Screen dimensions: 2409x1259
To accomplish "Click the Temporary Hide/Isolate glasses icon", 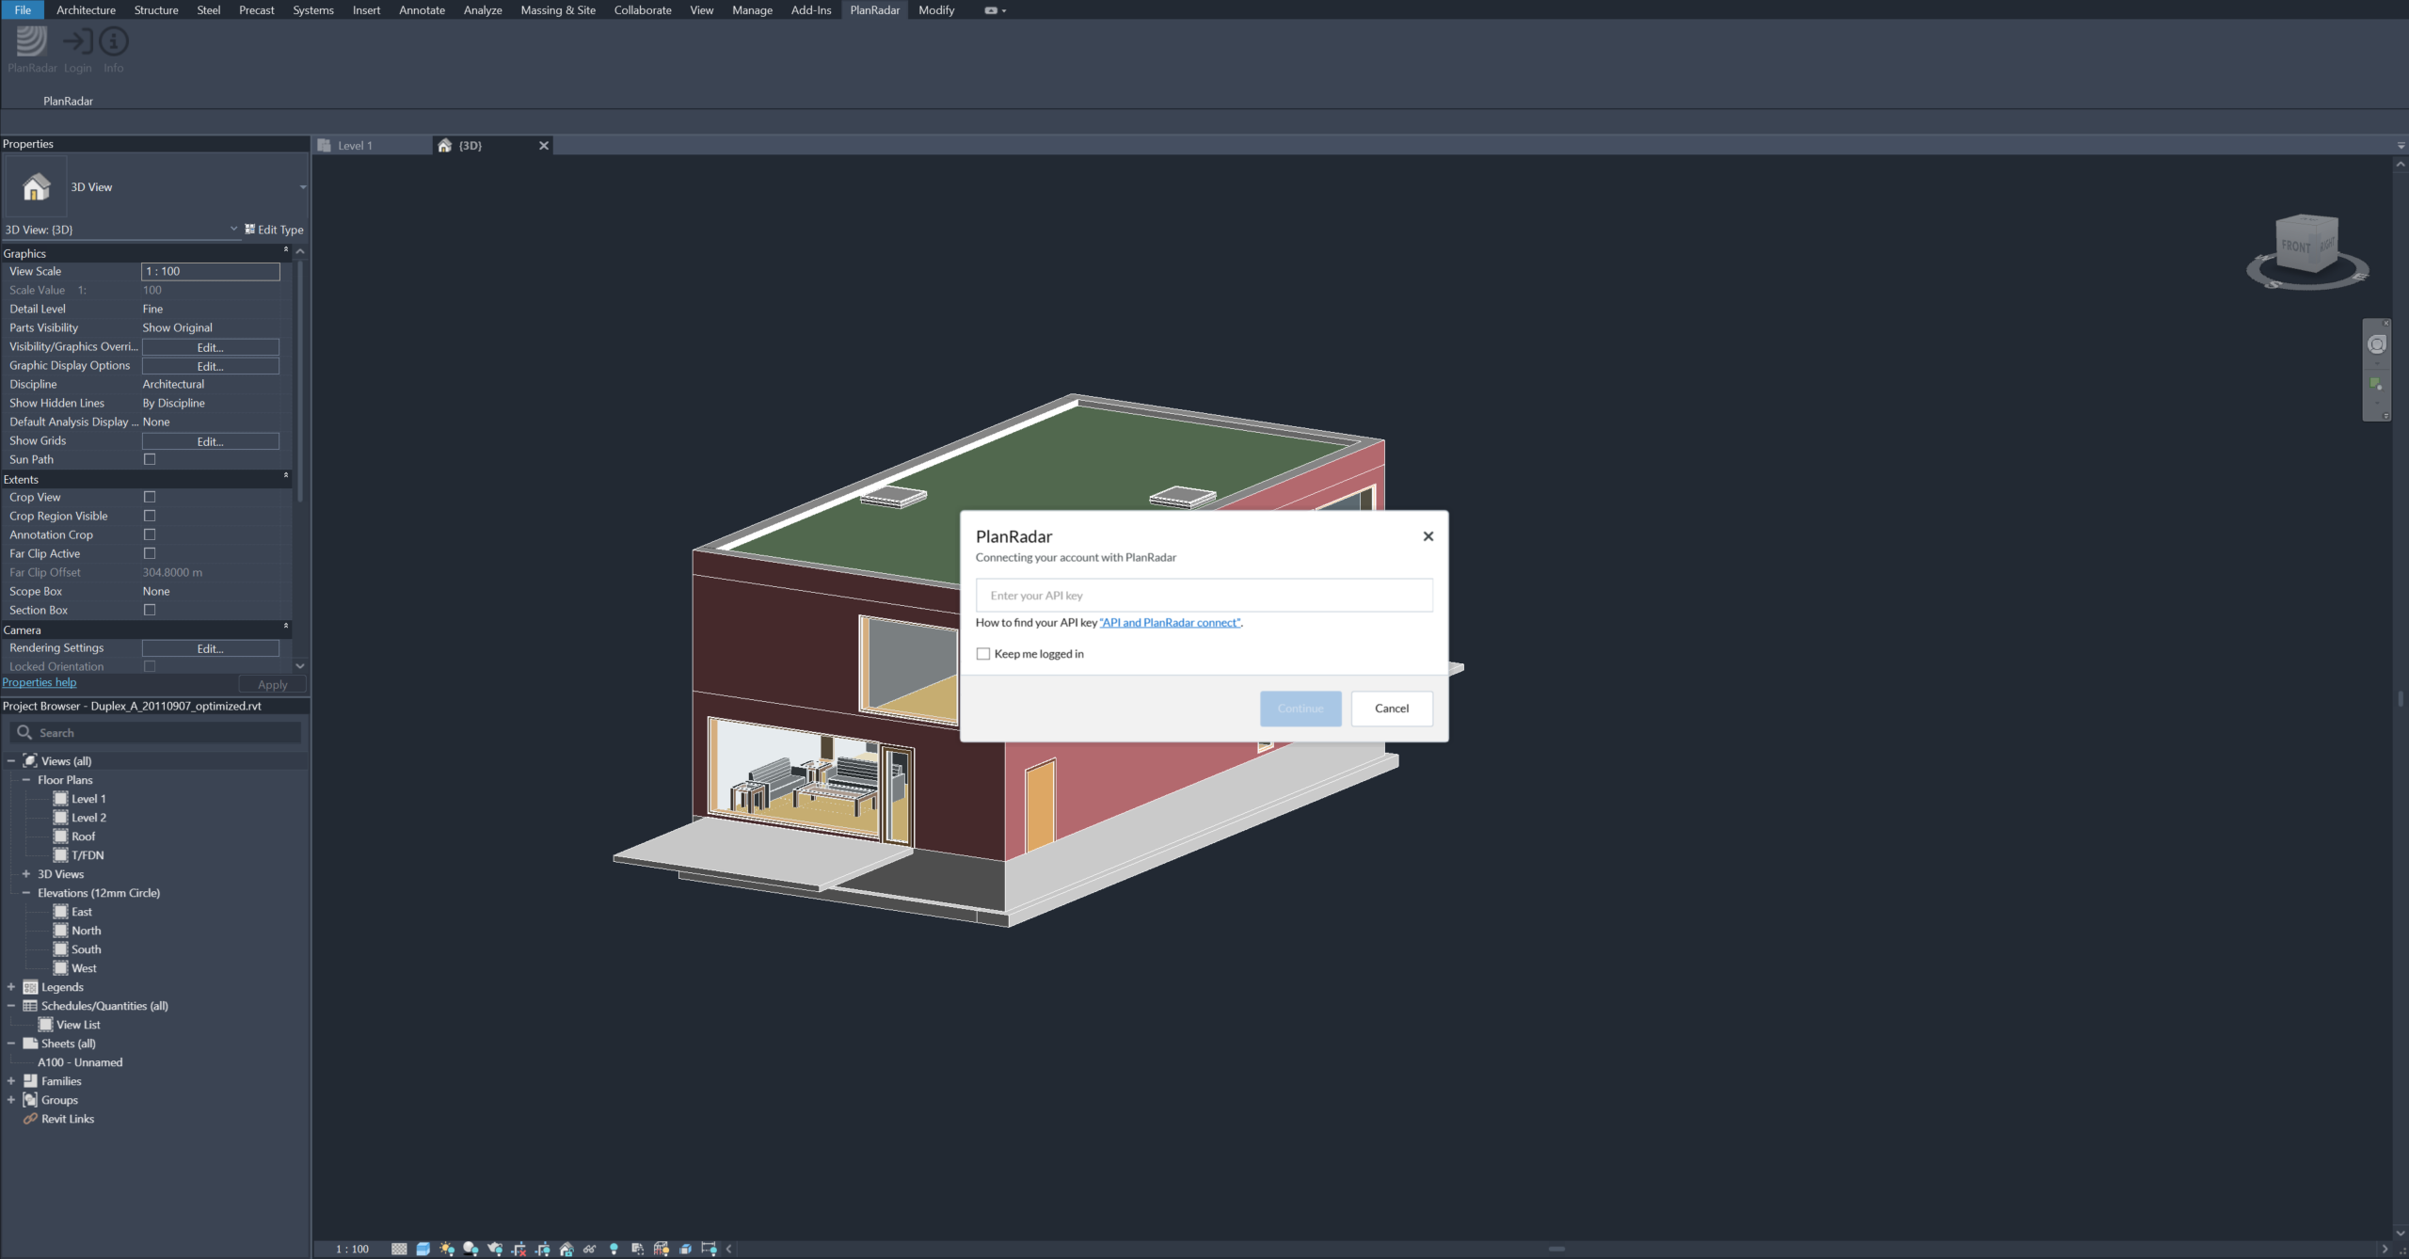I will (x=589, y=1249).
